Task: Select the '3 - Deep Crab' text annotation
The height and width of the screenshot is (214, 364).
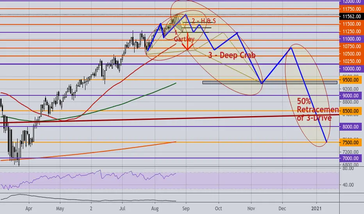Action: coord(232,55)
